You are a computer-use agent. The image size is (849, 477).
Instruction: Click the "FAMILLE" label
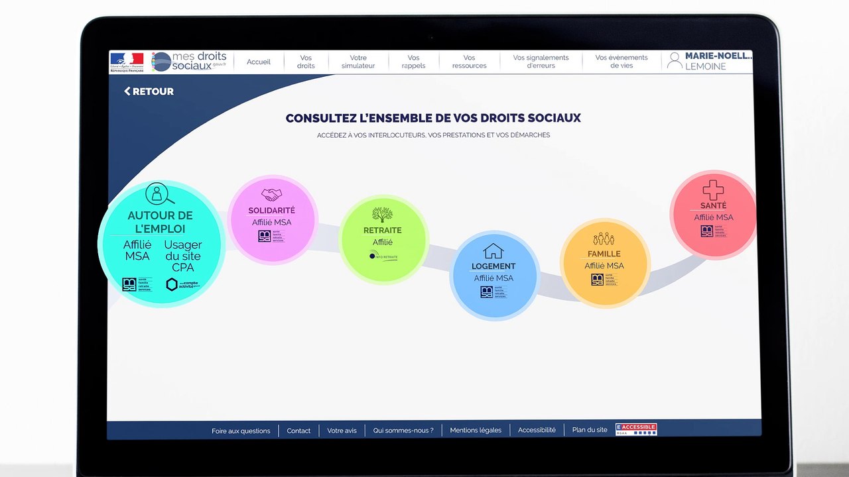[x=604, y=254]
